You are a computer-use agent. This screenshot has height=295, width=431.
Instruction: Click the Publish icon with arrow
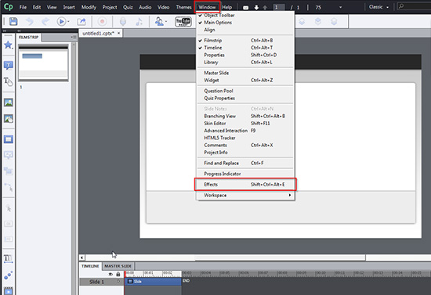pos(81,21)
